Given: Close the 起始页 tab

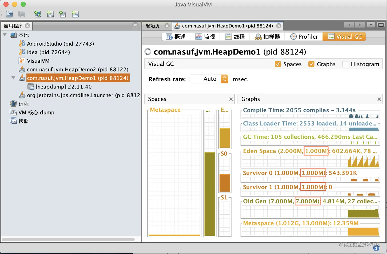Looking at the screenshot, I should (x=167, y=26).
